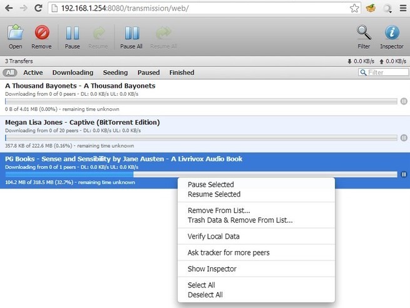Click the browser forward arrow
The width and height of the screenshot is (410, 308).
24,8
